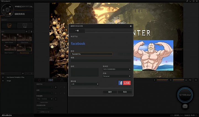Toggle fullscreen preview icon
The height and width of the screenshot is (117, 199).
point(196,80)
